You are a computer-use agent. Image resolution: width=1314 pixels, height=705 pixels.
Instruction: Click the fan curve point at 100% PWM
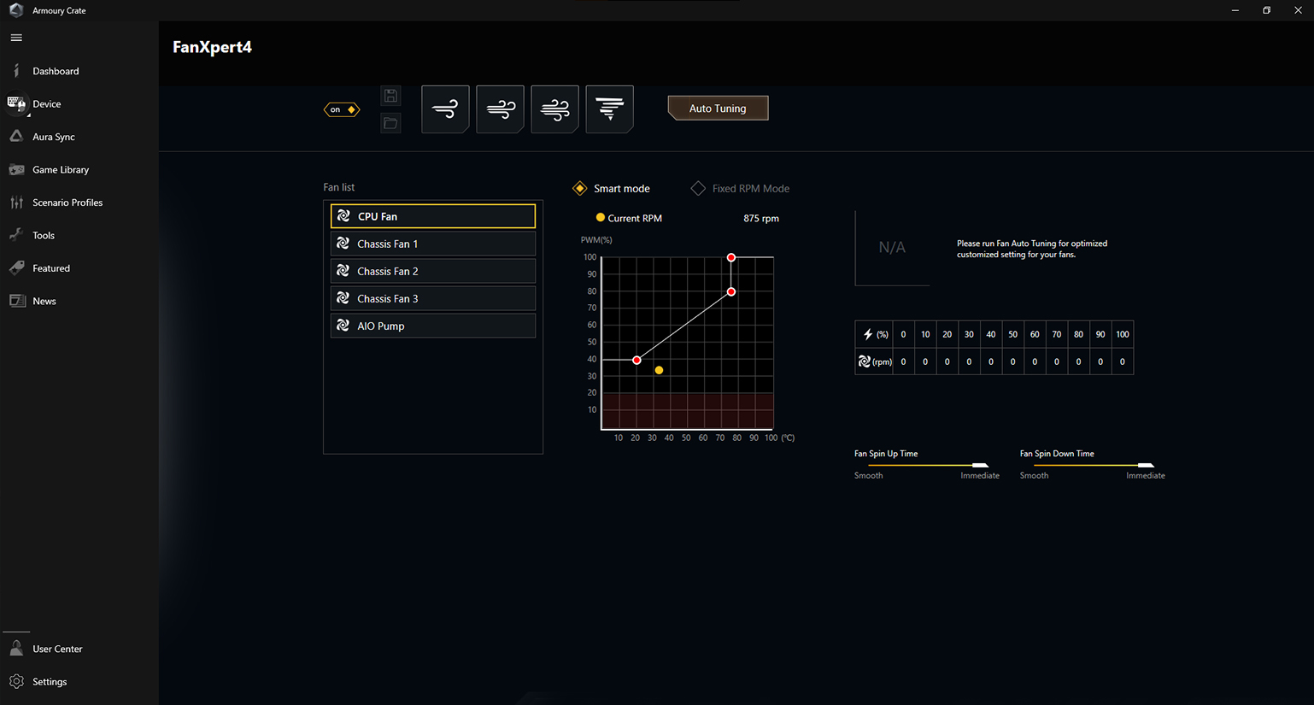click(x=731, y=257)
